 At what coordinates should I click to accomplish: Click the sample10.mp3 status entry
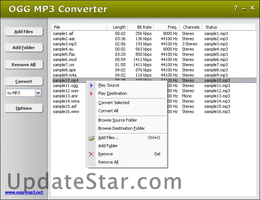point(217,80)
